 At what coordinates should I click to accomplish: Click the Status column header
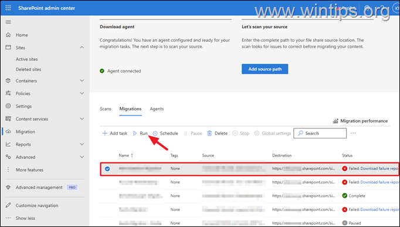tap(347, 155)
